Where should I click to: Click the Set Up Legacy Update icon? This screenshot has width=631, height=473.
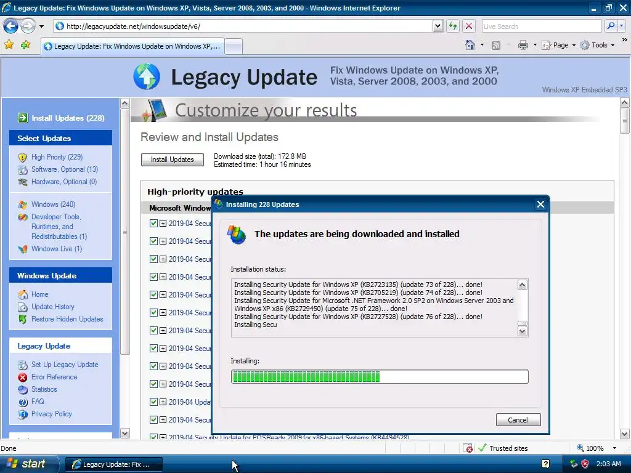[23, 365]
